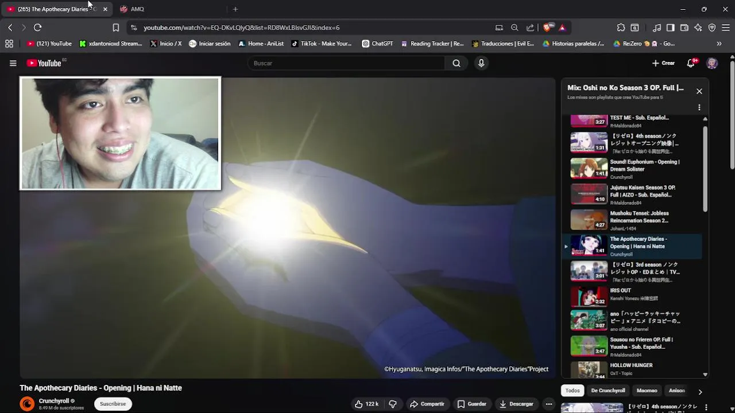This screenshot has width=735, height=413.
Task: Open Leo AI sparkle icon
Action: pyautogui.click(x=698, y=28)
